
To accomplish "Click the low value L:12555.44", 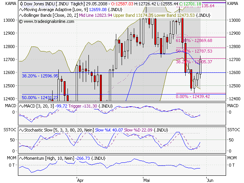I will coord(168,4).
